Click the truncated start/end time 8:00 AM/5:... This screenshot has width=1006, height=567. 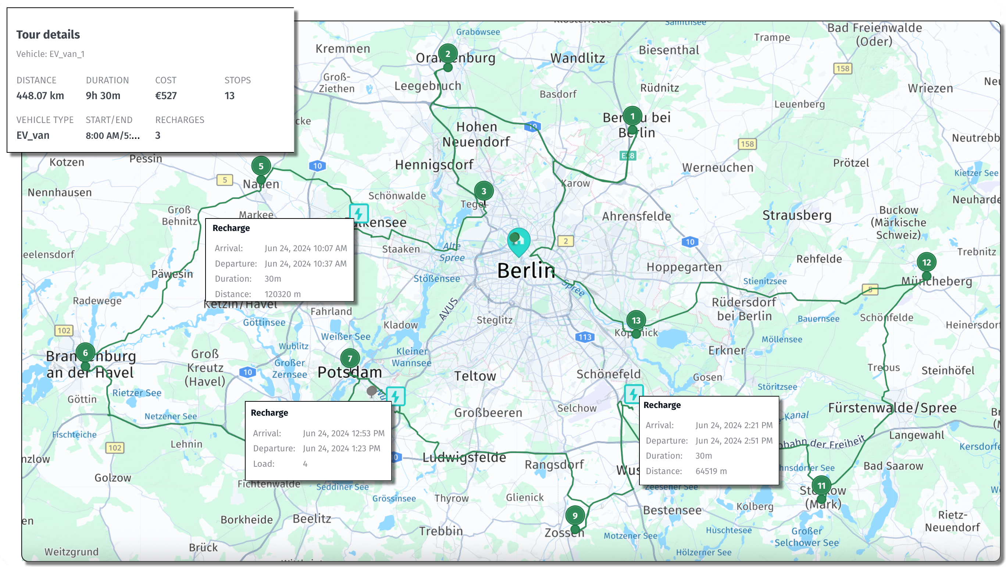[x=113, y=135]
